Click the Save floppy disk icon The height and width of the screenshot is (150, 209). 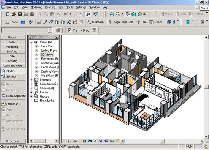tap(20, 14)
